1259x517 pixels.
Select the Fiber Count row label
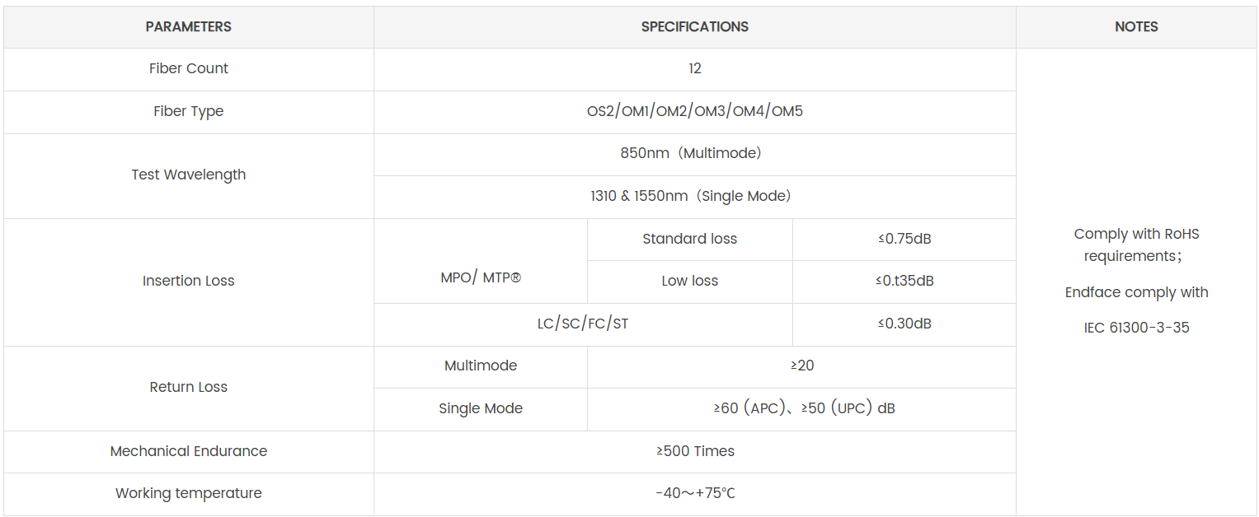click(x=188, y=69)
